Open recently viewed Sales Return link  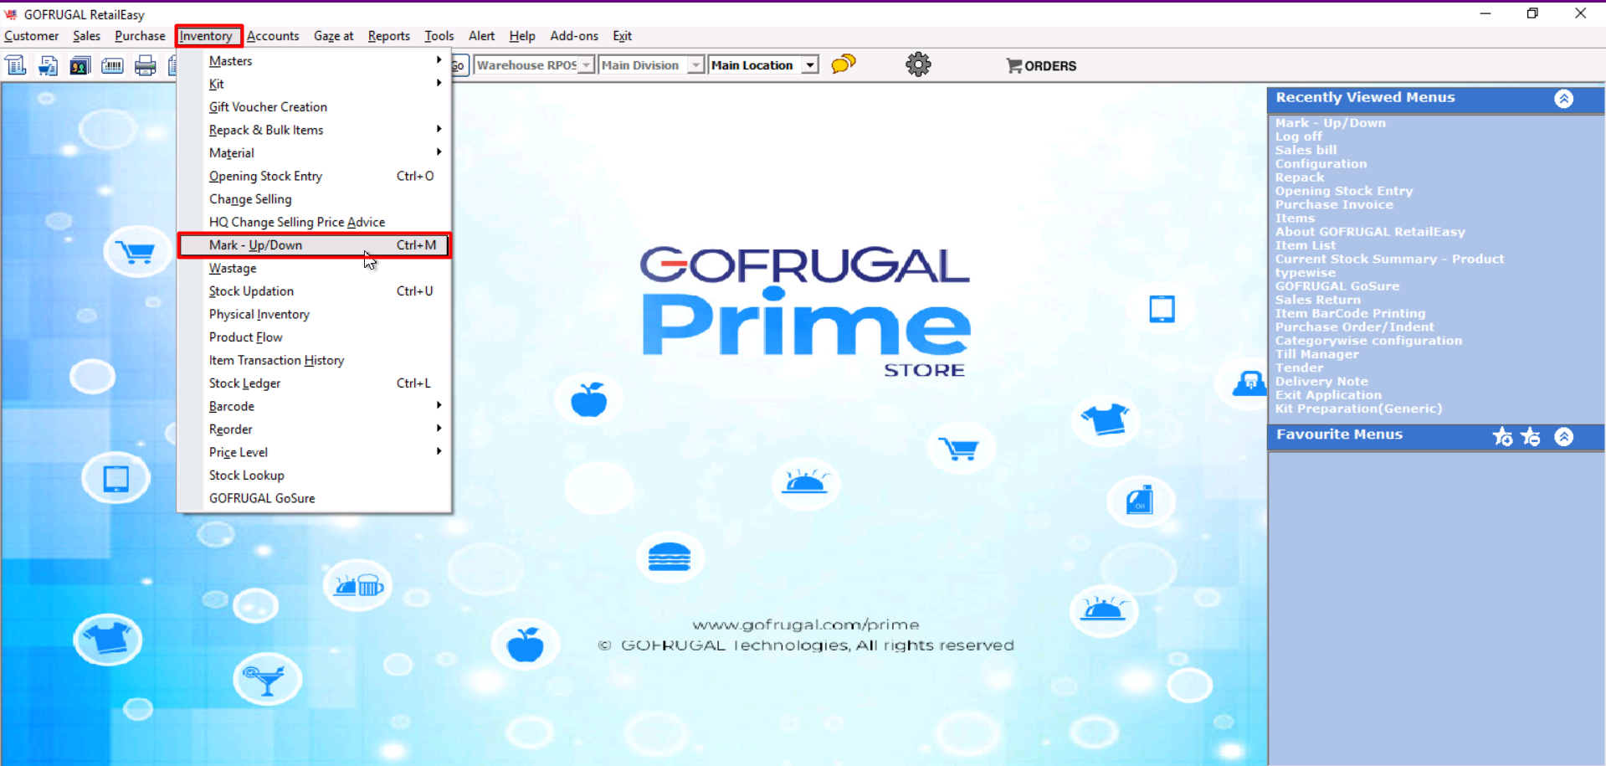coord(1318,300)
